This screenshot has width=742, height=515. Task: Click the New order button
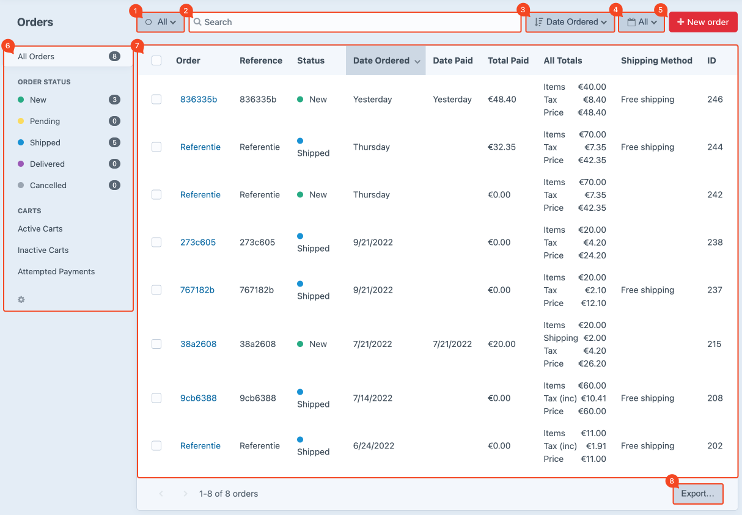click(703, 21)
